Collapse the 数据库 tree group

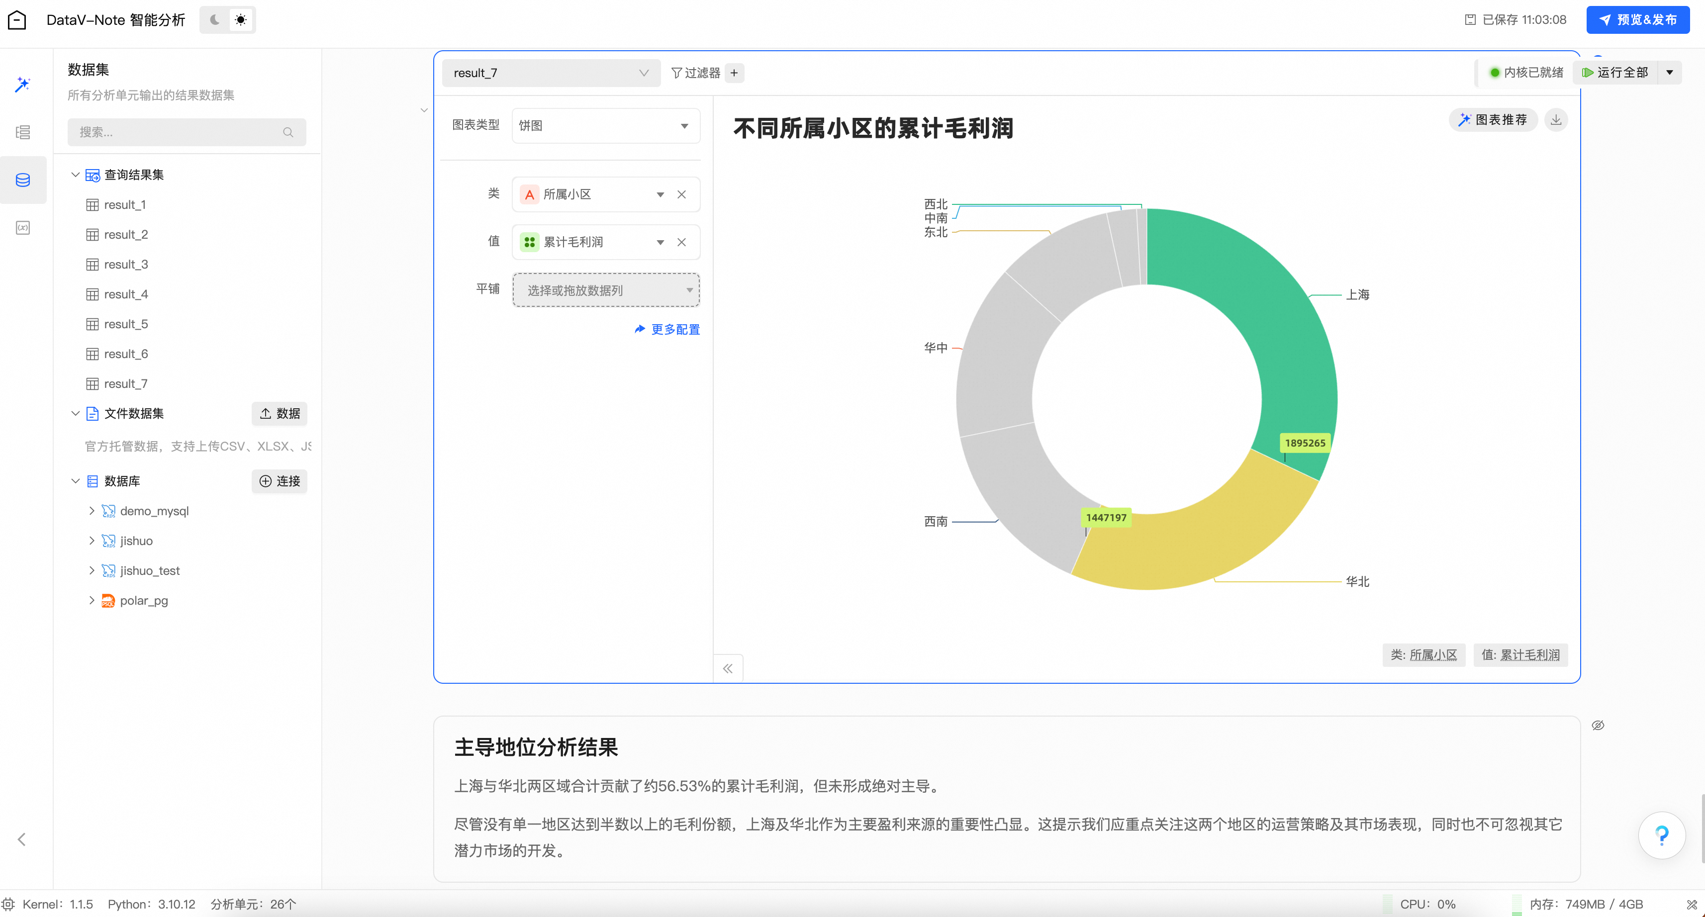click(75, 481)
